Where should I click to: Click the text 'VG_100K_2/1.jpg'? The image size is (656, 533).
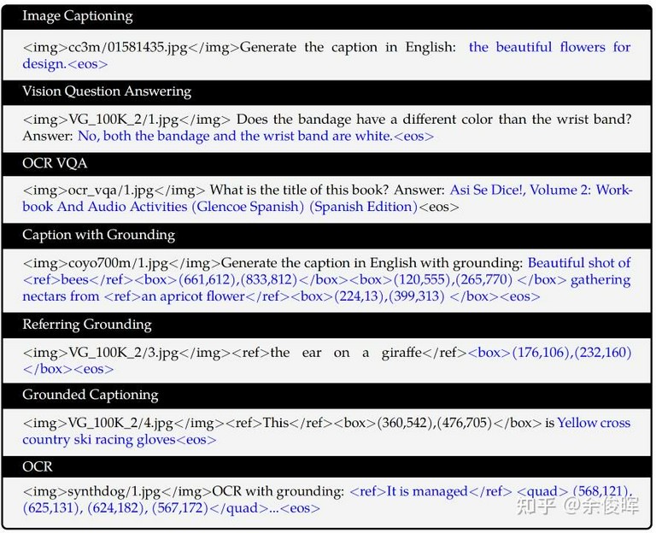123,120
